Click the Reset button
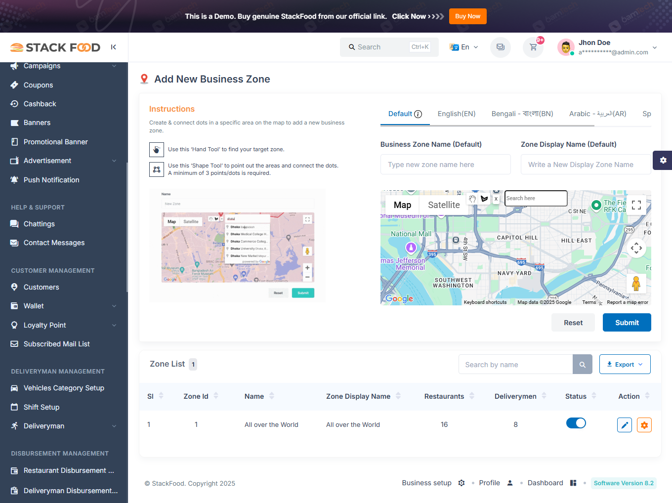The width and height of the screenshot is (672, 503). (573, 323)
